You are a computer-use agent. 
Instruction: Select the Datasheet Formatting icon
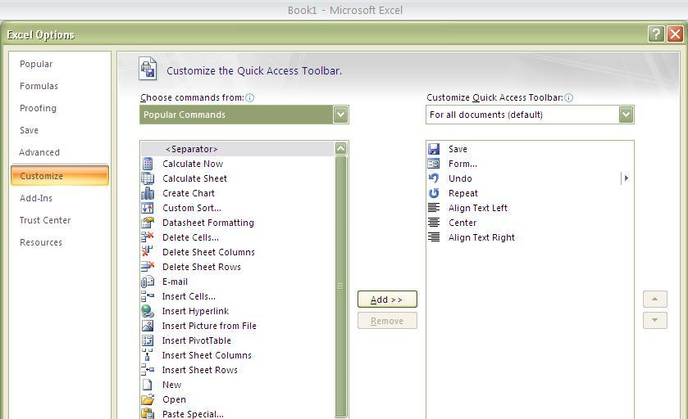(148, 223)
